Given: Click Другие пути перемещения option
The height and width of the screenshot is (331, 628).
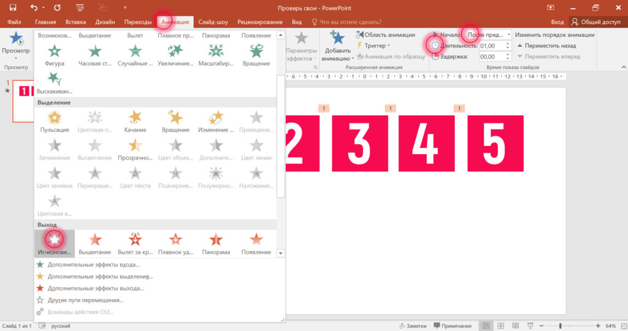Looking at the screenshot, I should 85,300.
